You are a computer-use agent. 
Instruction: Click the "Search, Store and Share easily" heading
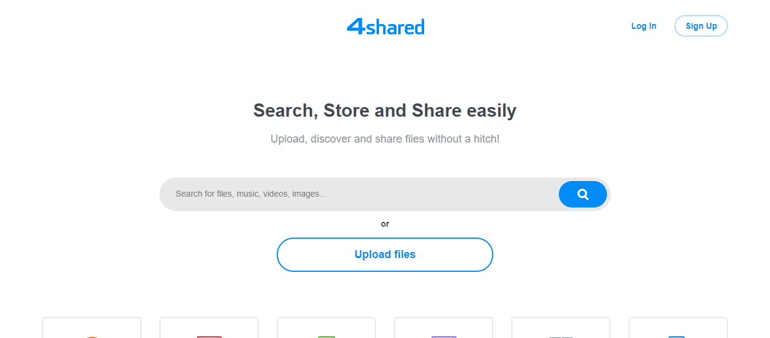pyautogui.click(x=385, y=111)
